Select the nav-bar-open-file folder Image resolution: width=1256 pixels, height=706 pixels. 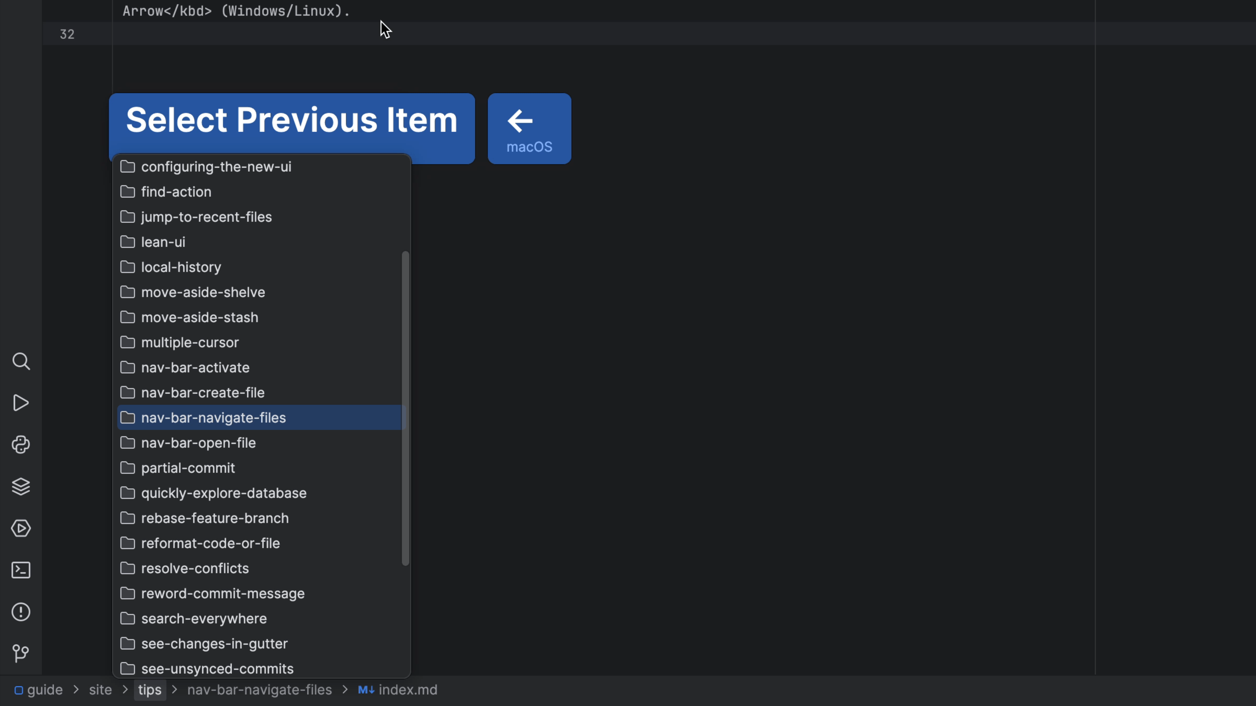tap(198, 443)
